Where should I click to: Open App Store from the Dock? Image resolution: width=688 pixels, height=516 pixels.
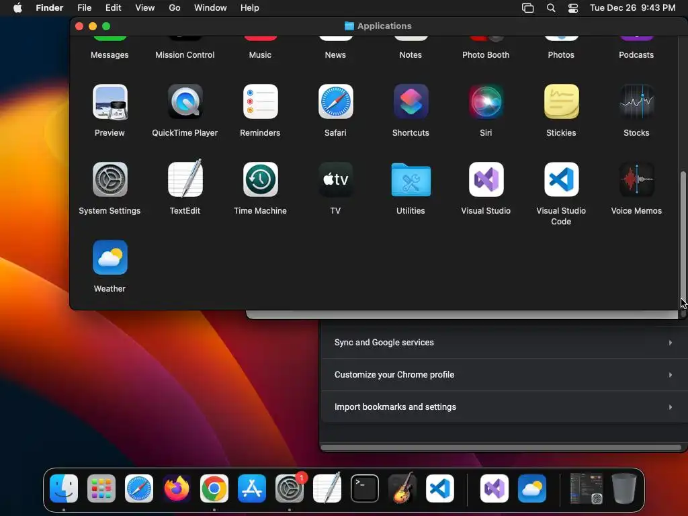(x=252, y=488)
